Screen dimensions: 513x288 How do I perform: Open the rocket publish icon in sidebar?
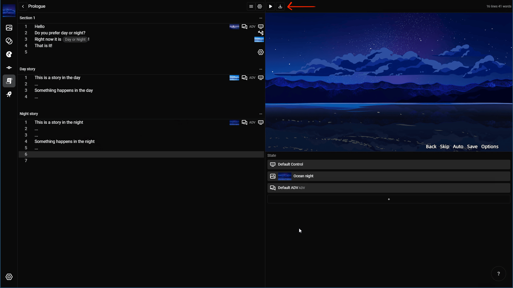(9, 94)
